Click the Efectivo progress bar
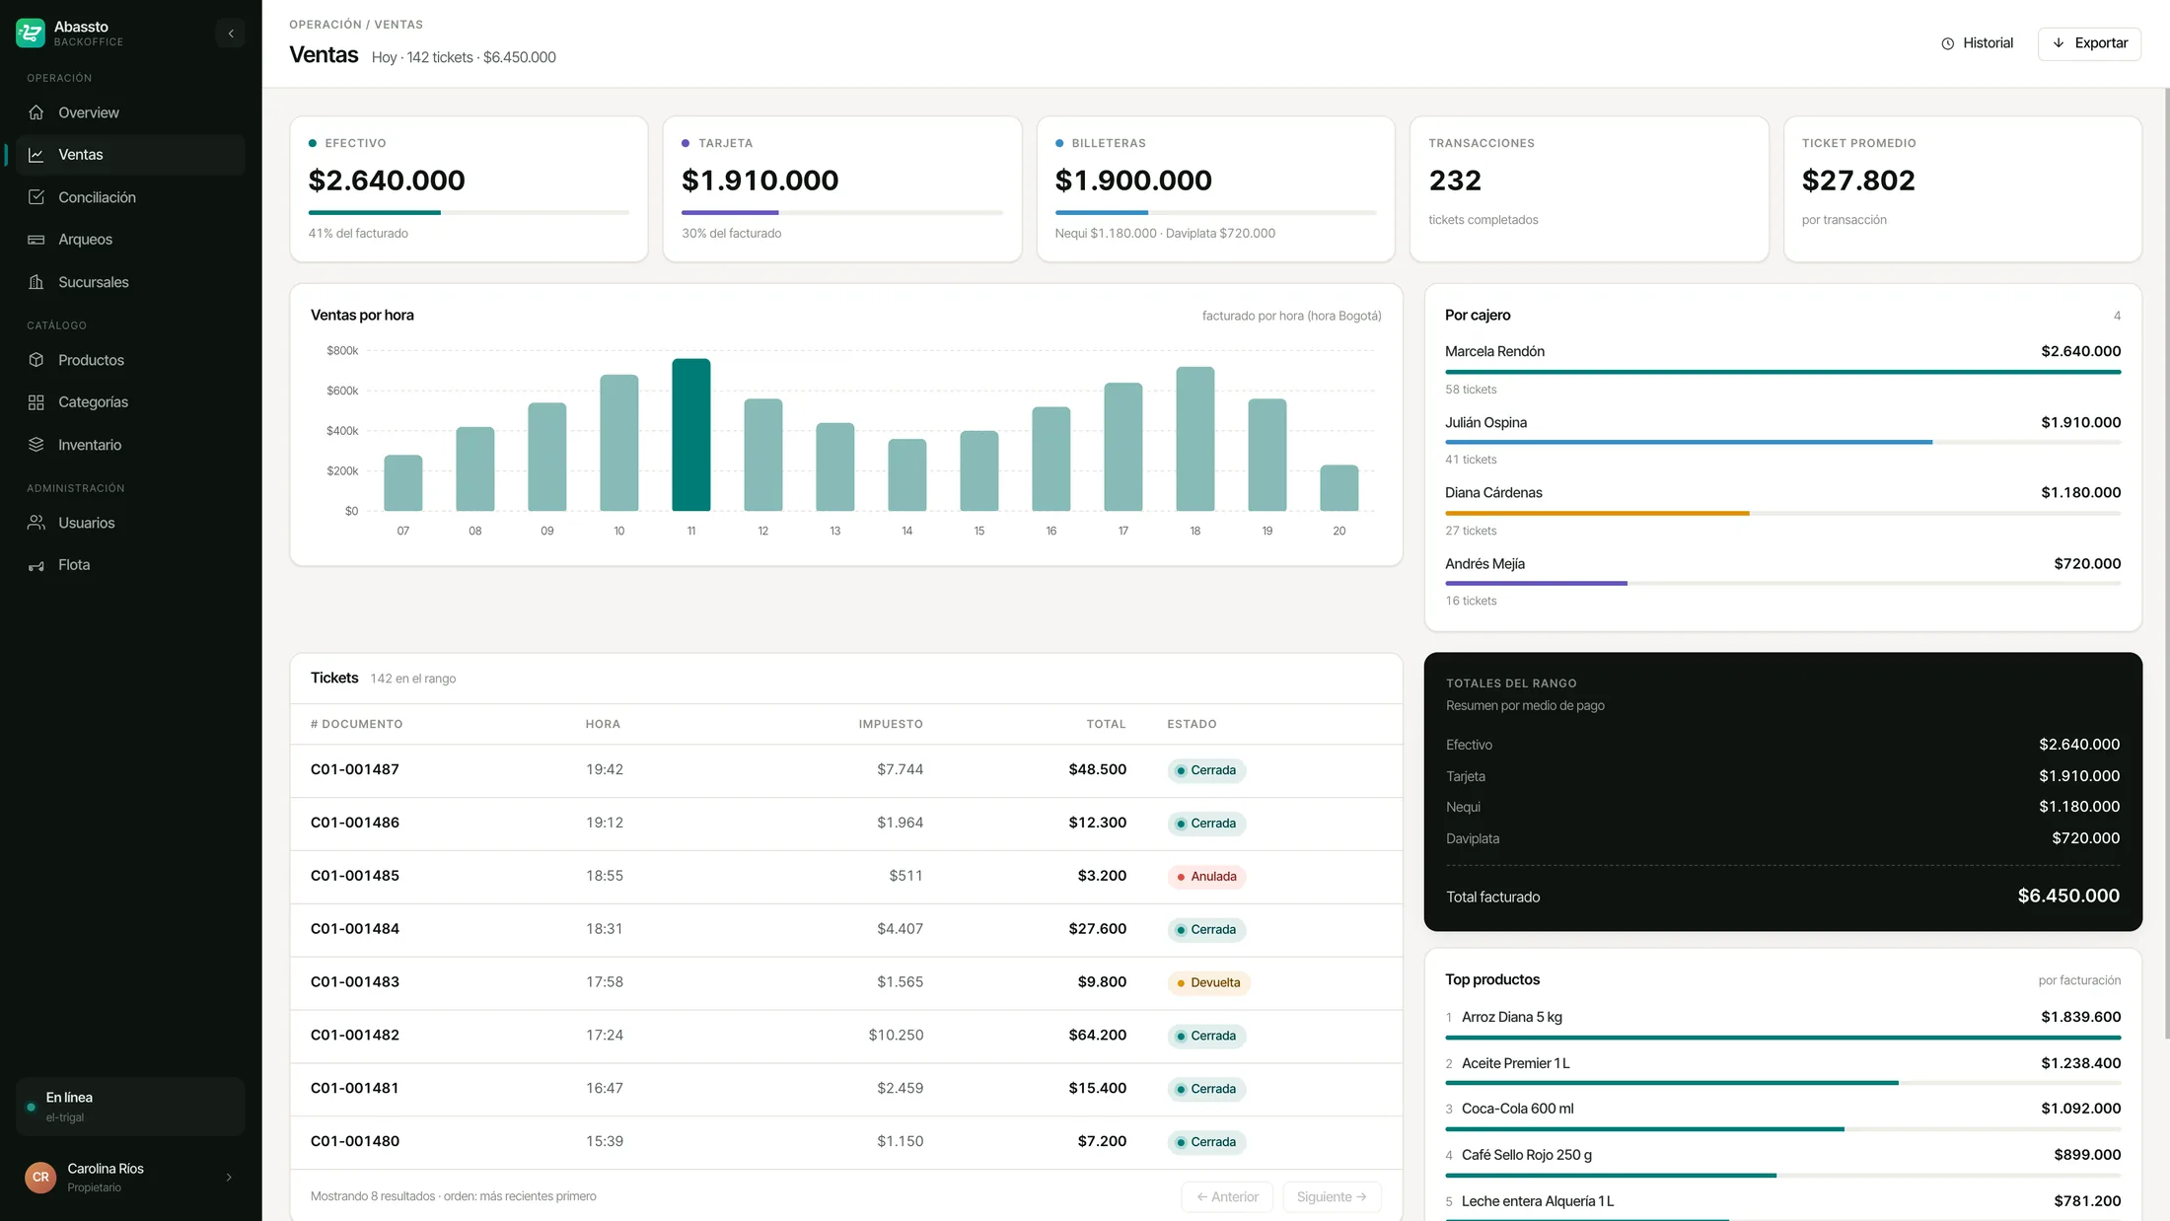The image size is (2170, 1221). tap(469, 212)
